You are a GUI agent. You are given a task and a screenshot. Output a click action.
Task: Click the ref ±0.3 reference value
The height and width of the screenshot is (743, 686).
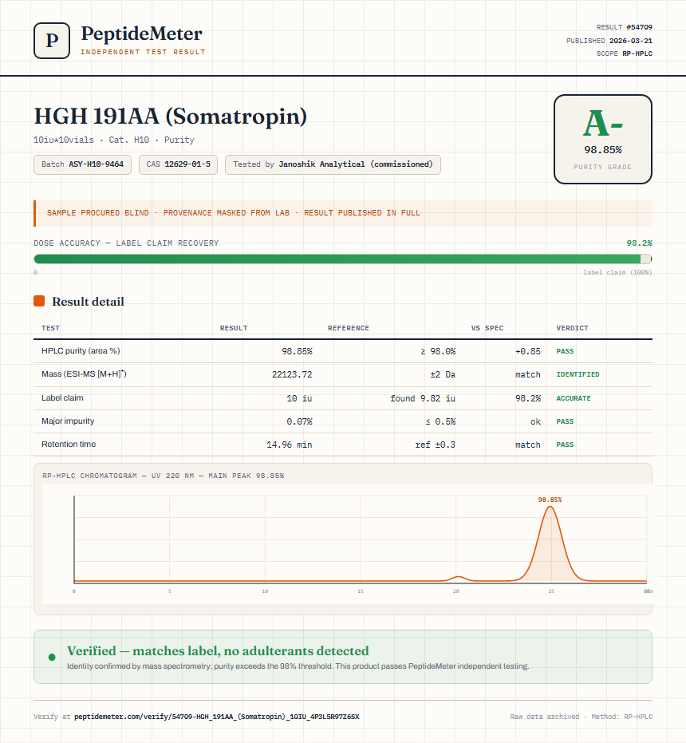(436, 445)
